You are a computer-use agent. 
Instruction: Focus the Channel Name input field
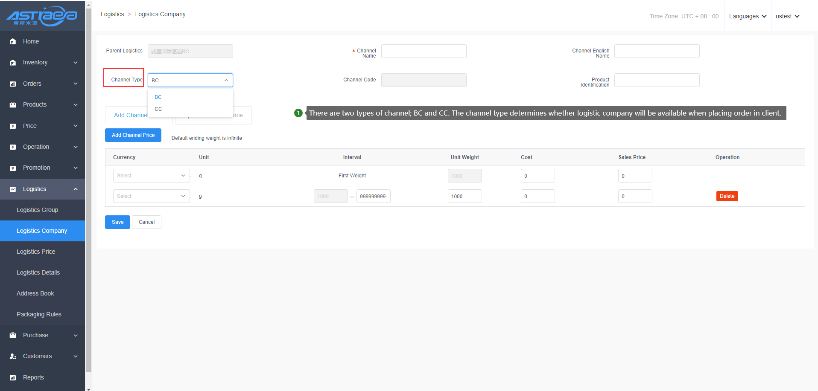424,51
